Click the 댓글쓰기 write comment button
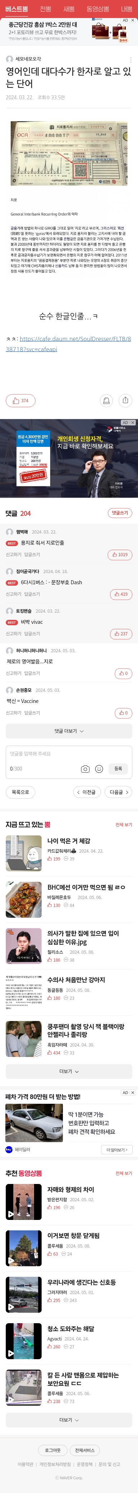Image resolution: width=138 pixels, height=1493 pixels. (119, 513)
